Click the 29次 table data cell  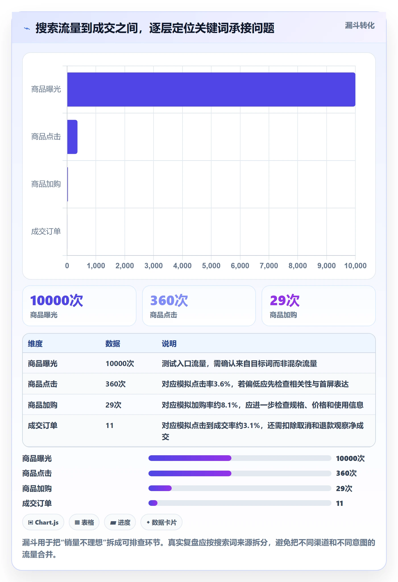click(113, 405)
